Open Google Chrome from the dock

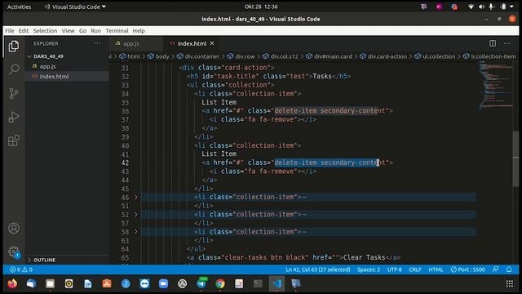tap(220, 283)
